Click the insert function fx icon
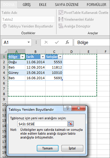Viewport: 110px width, 158px height. click(x=67, y=43)
